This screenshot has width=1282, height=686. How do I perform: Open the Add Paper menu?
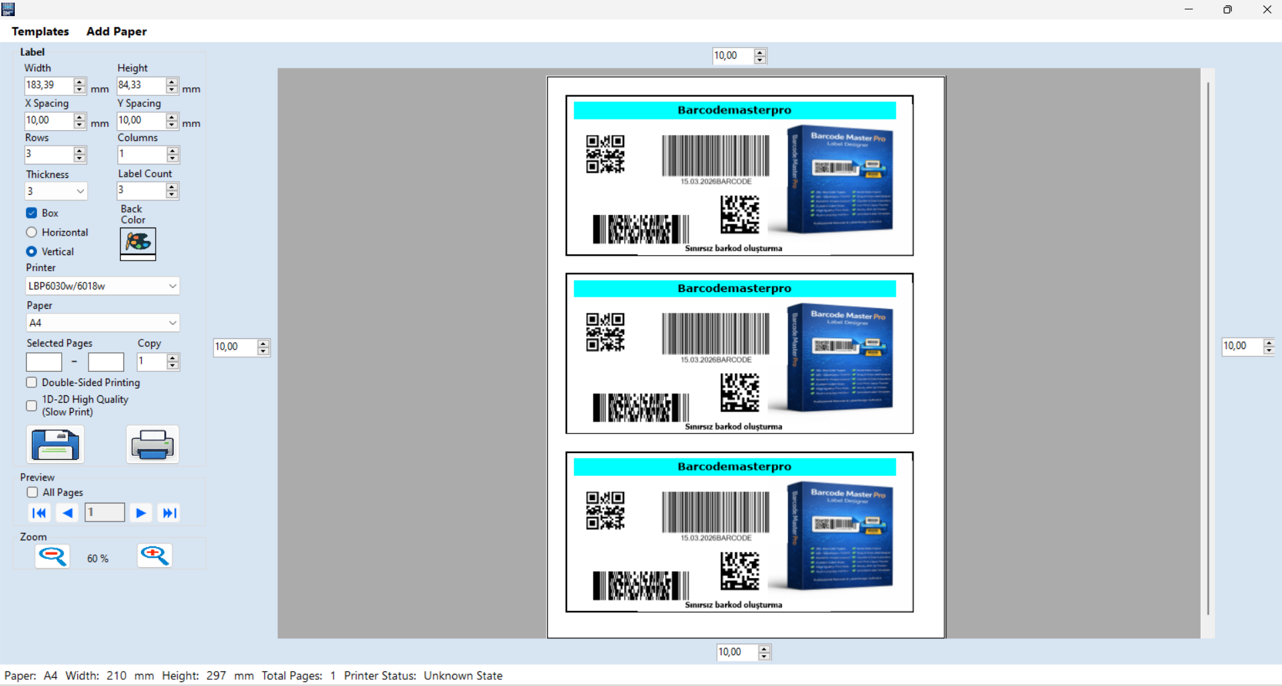[116, 32]
